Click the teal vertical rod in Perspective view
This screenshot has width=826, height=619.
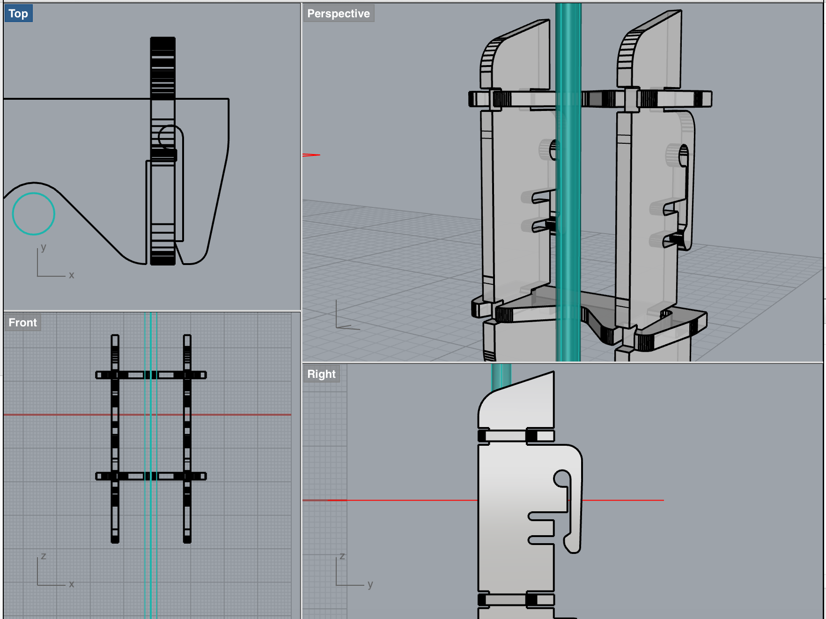coord(568,182)
